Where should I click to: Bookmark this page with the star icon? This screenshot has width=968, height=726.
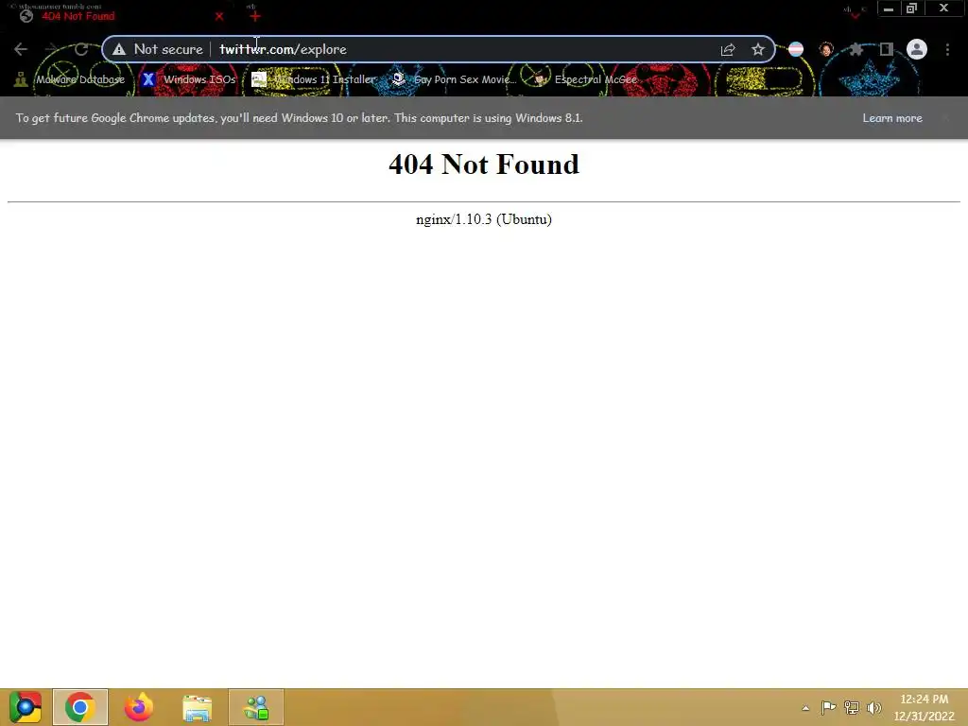[758, 49]
